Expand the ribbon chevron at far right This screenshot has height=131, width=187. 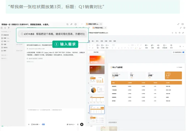pyautogui.click(x=183, y=46)
